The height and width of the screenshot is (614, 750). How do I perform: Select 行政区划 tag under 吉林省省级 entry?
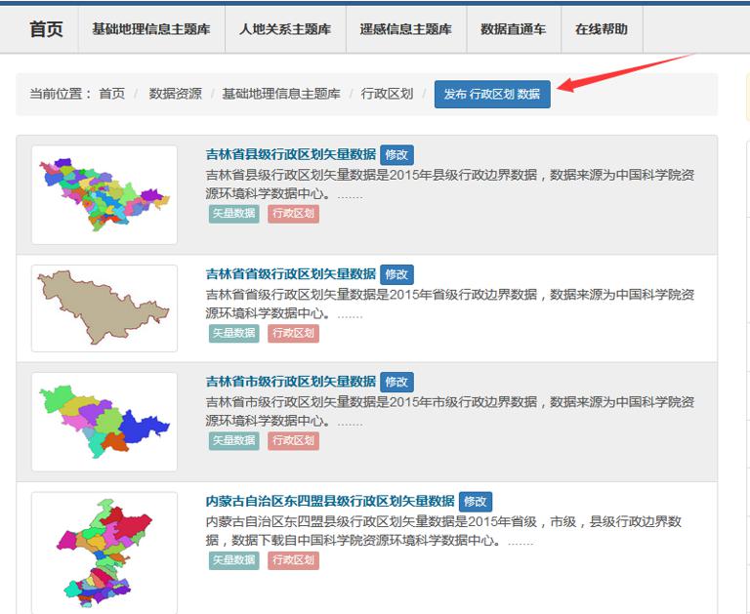(293, 333)
